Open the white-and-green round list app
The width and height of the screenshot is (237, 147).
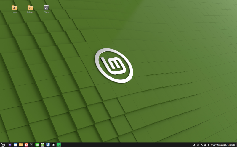43,145
